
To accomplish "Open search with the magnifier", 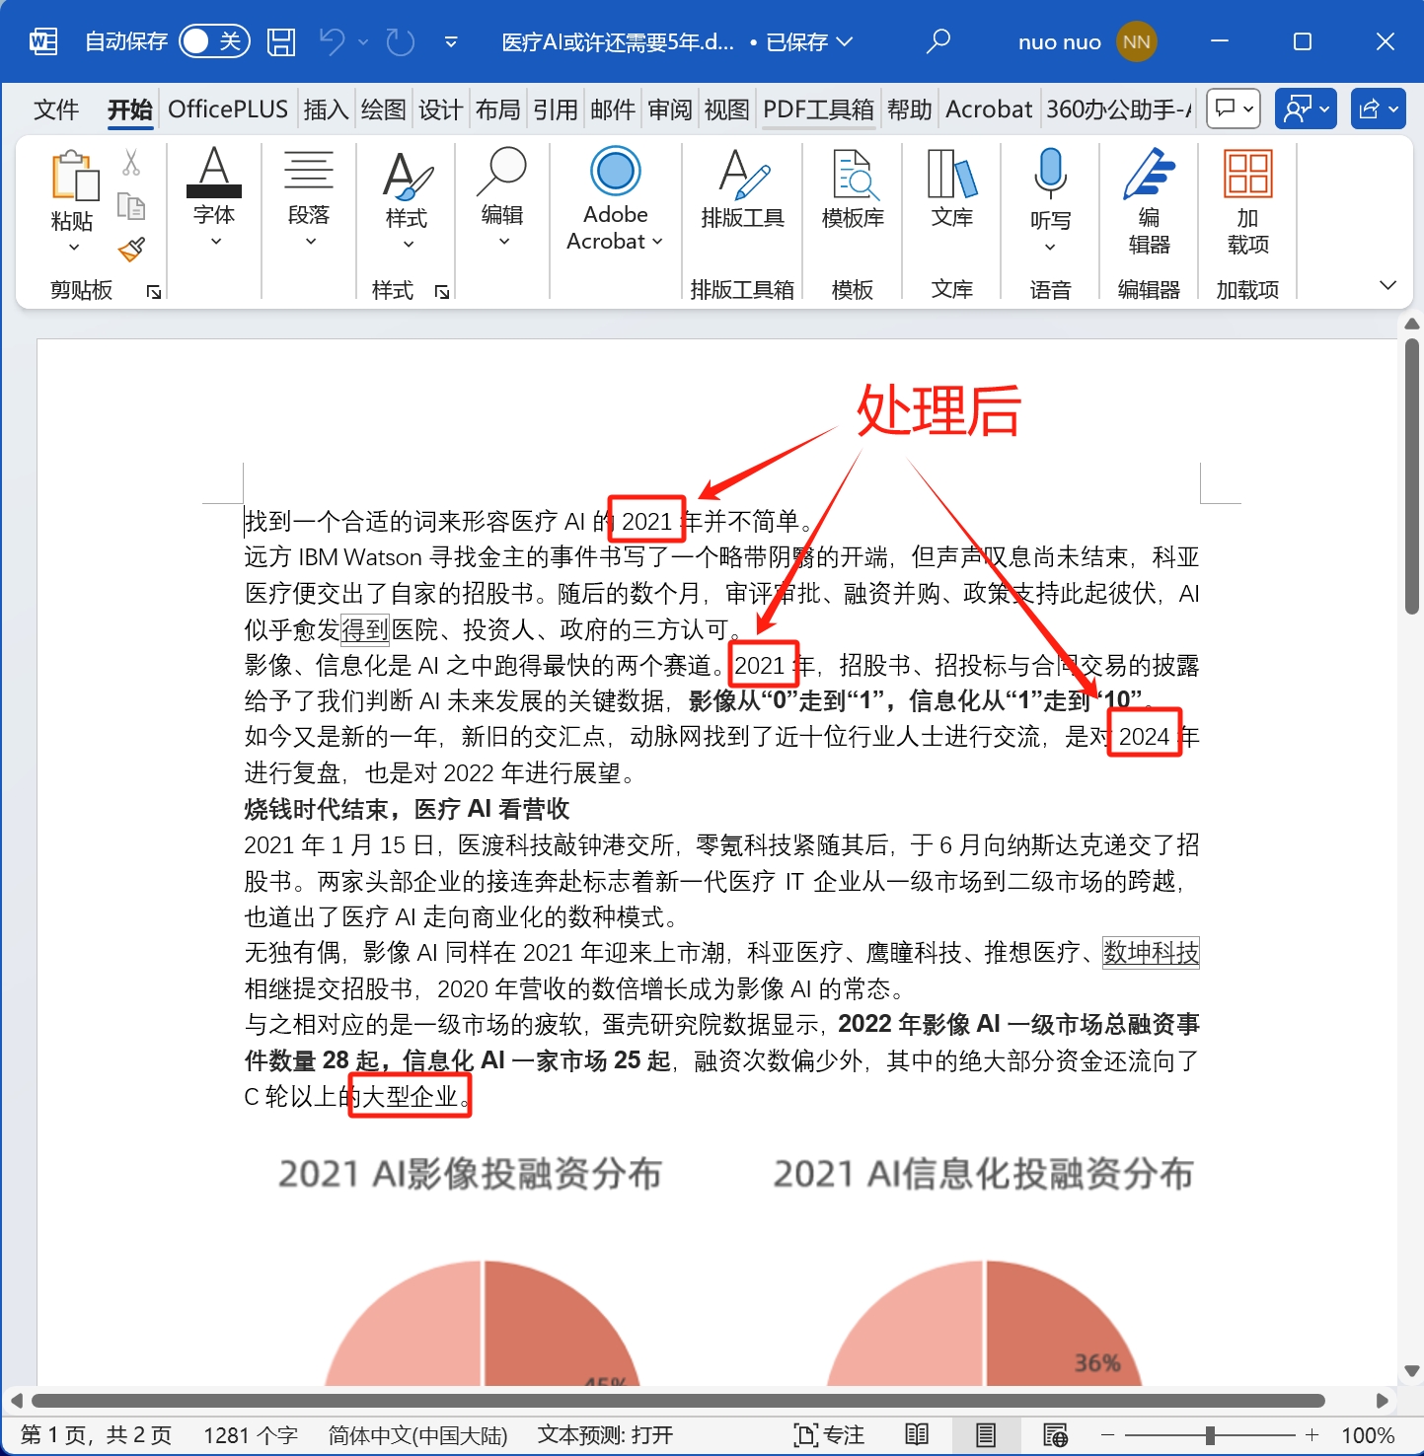I will [938, 40].
